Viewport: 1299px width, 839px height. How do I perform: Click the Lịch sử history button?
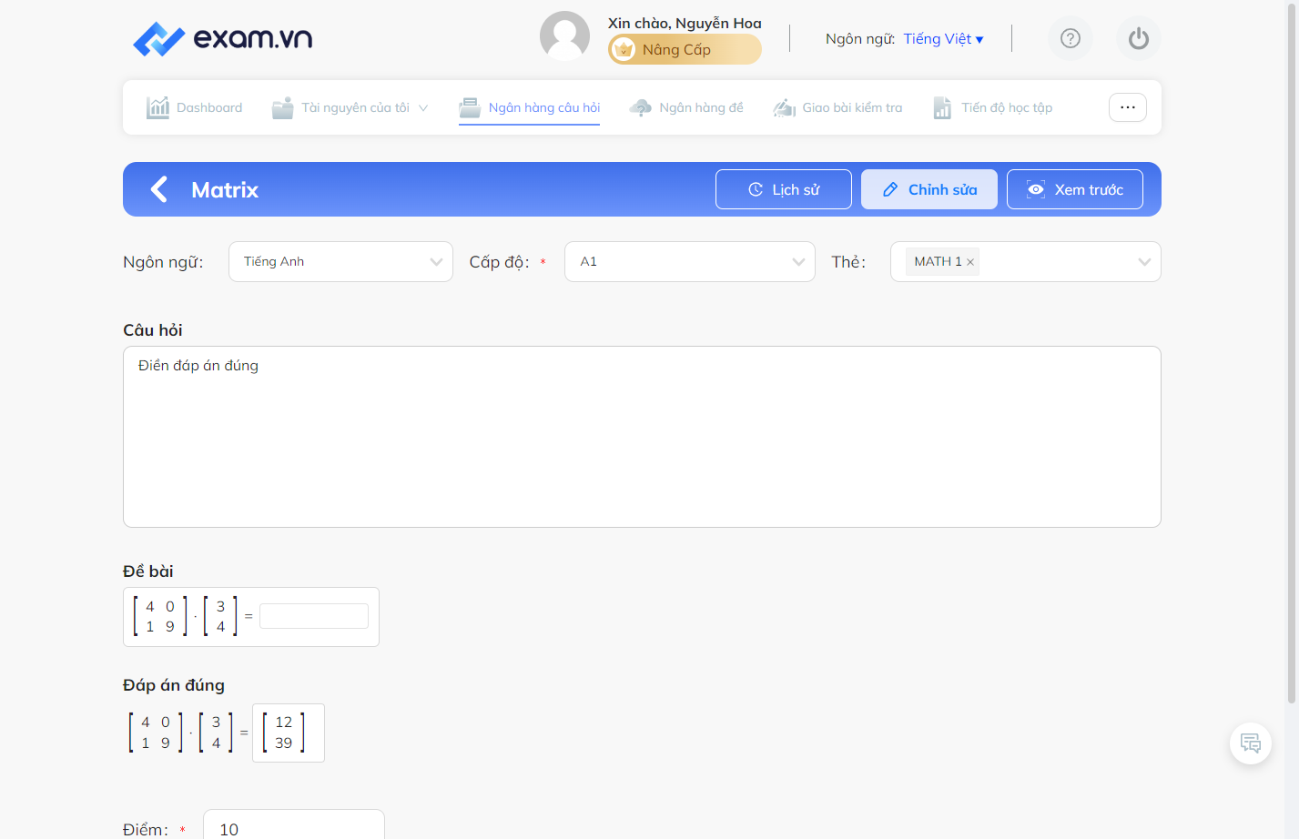[x=784, y=189]
